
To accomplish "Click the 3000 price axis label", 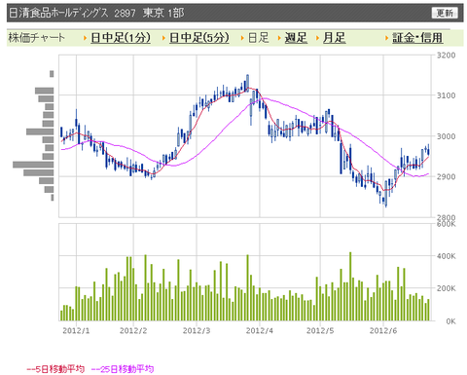I will (x=447, y=136).
